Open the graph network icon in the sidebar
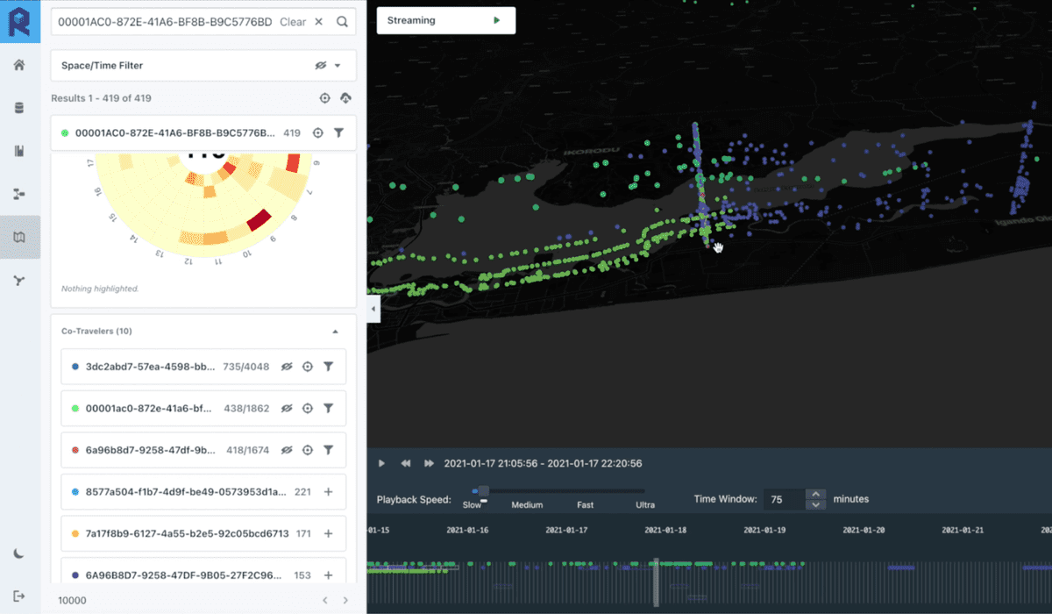This screenshot has width=1052, height=614. point(19,281)
